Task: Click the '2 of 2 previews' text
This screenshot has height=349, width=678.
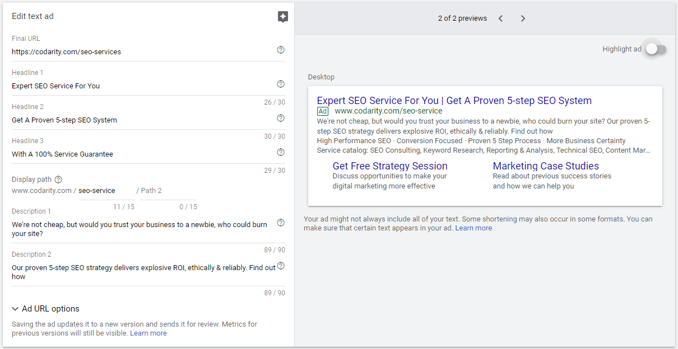Action: (462, 18)
